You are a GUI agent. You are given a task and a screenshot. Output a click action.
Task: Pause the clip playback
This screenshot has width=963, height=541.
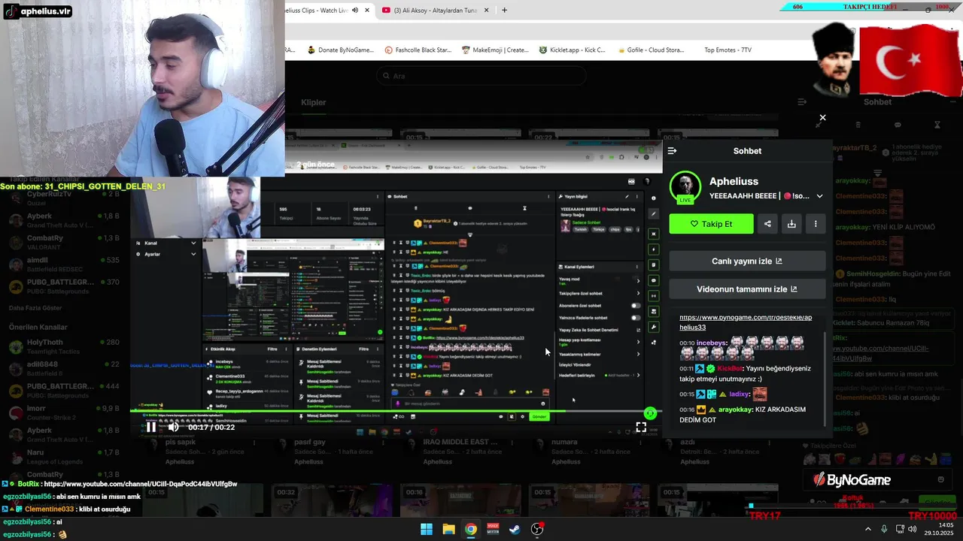(x=151, y=427)
